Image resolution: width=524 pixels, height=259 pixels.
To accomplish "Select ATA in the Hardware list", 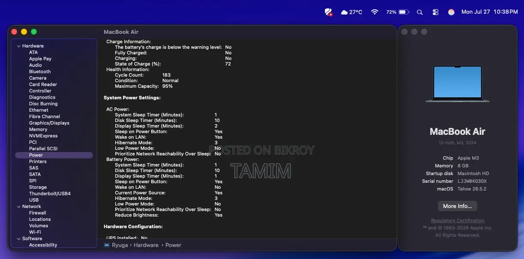I will (33, 52).
